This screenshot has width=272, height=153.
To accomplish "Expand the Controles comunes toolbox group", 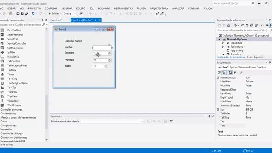I will point(11,110).
